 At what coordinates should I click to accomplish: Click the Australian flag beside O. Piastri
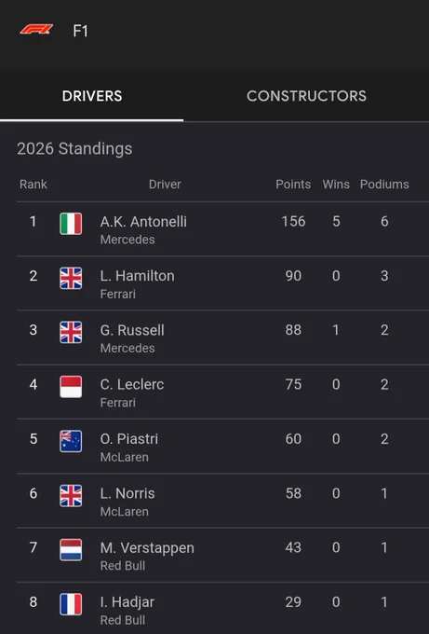[x=71, y=441]
